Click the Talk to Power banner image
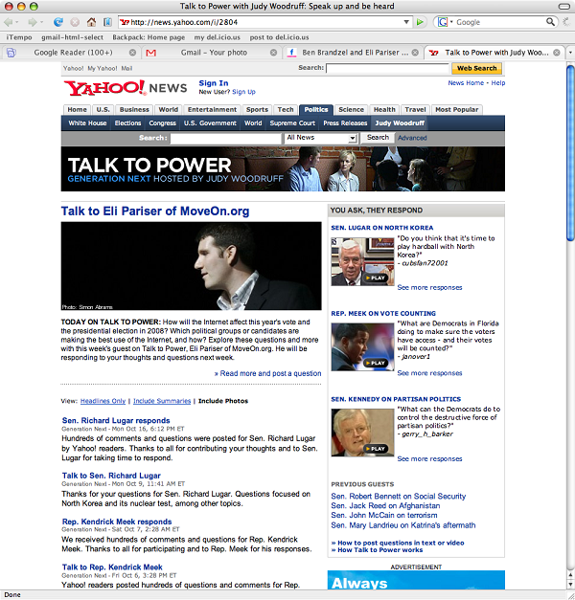The width and height of the screenshot is (575, 600). [283, 169]
